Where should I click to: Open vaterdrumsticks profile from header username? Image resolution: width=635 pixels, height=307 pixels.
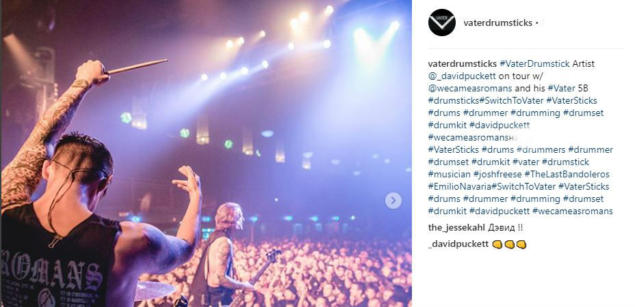click(497, 23)
